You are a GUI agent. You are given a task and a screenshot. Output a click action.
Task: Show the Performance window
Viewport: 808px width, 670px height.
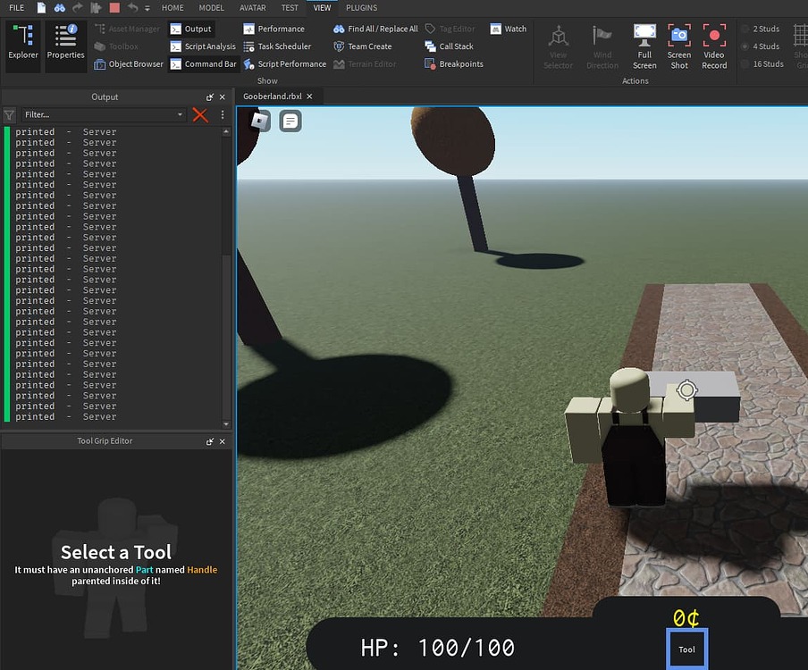(x=274, y=29)
